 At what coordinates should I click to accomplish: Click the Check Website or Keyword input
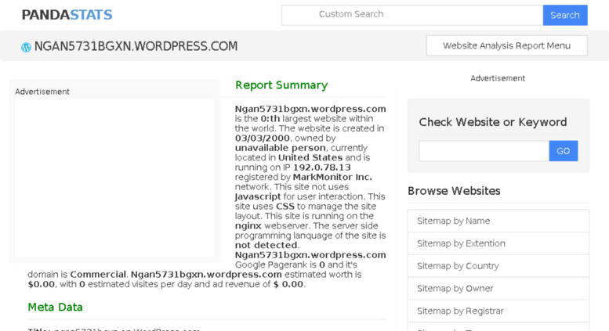[483, 151]
